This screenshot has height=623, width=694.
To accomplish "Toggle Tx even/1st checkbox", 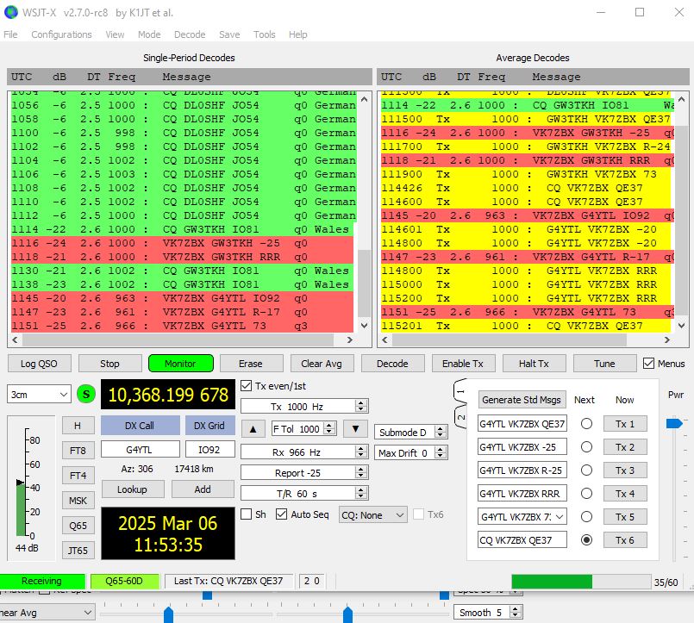I will [247, 386].
